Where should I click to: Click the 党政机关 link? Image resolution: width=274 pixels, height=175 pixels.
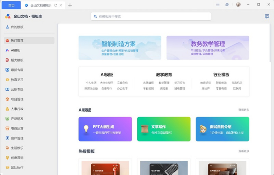click(x=237, y=83)
